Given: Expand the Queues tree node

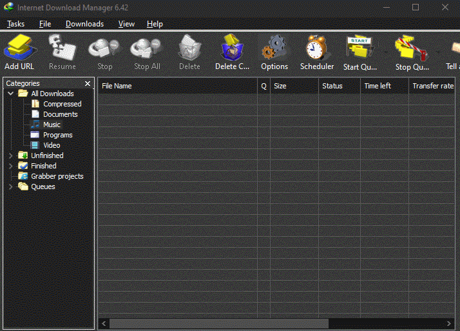Looking at the screenshot, I should (11, 186).
